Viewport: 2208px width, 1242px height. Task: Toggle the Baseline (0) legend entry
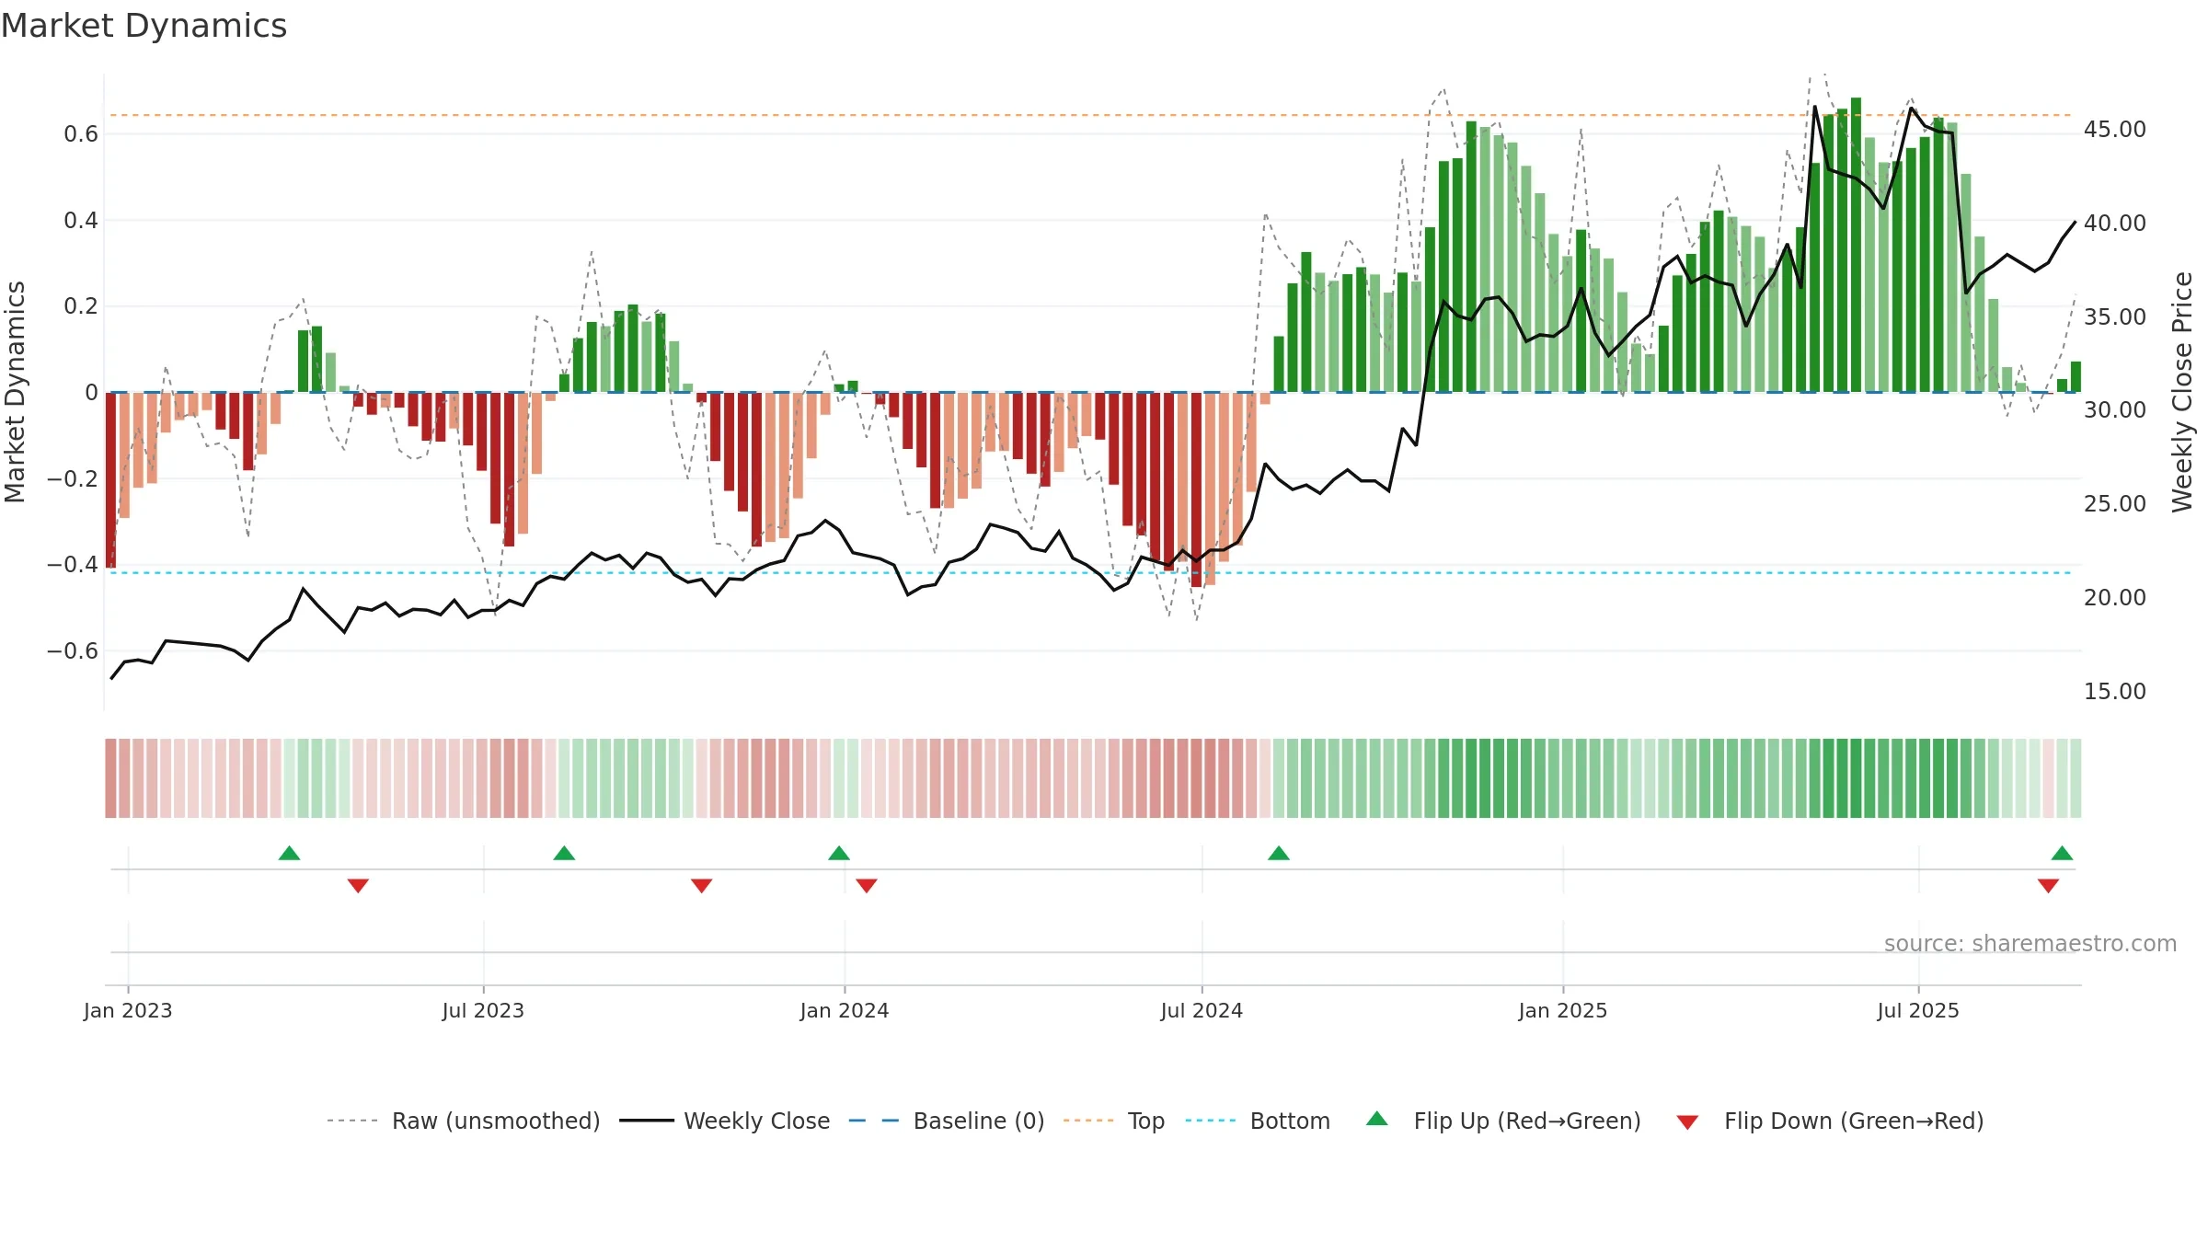[947, 1121]
